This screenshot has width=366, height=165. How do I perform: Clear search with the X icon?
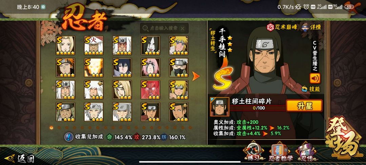(x=183, y=29)
